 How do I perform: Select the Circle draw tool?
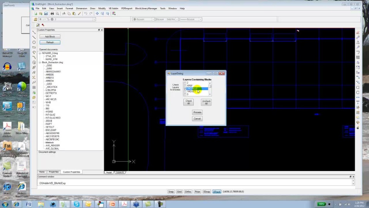[x=34, y=42]
